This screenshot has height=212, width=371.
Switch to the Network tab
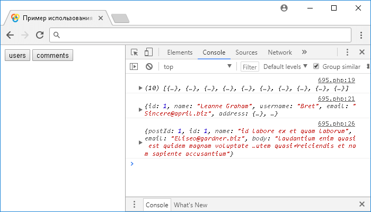(x=280, y=52)
